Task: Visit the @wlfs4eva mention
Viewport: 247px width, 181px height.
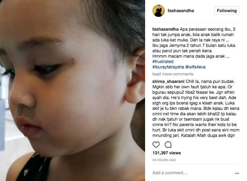Action: pyautogui.click(x=195, y=67)
